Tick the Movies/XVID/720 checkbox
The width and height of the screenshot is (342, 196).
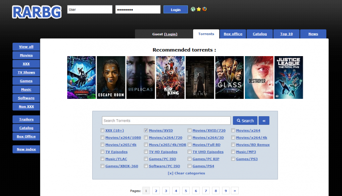(x=189, y=131)
